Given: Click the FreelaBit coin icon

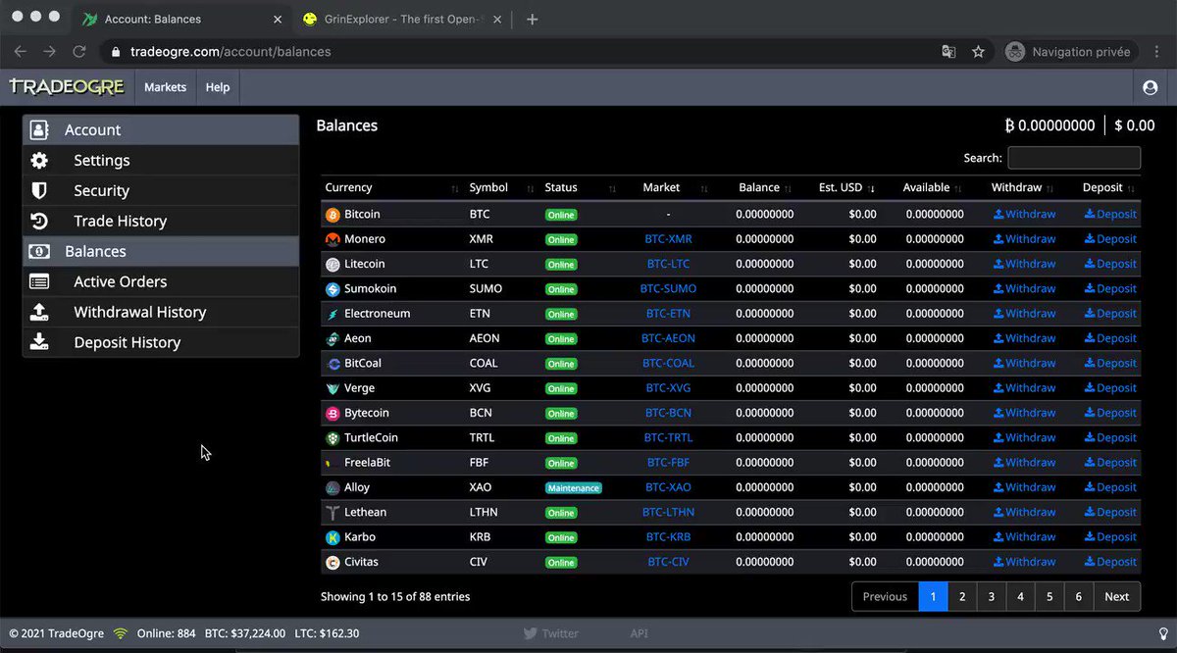Looking at the screenshot, I should tap(333, 463).
